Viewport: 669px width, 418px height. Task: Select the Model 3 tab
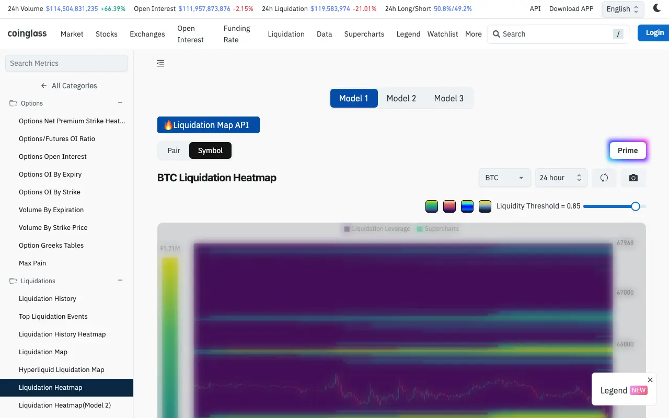[449, 98]
